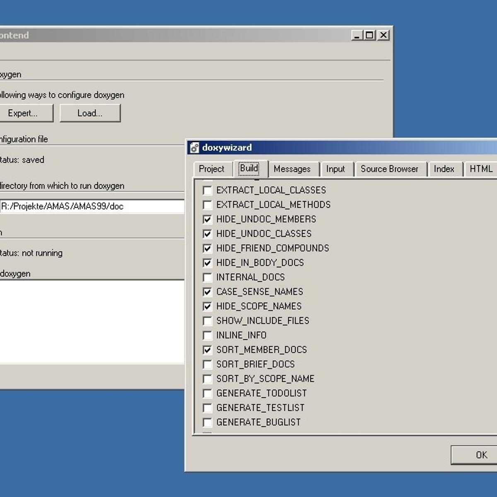Uncheck HIDE_SCOPE_NAMES option

[x=207, y=306]
